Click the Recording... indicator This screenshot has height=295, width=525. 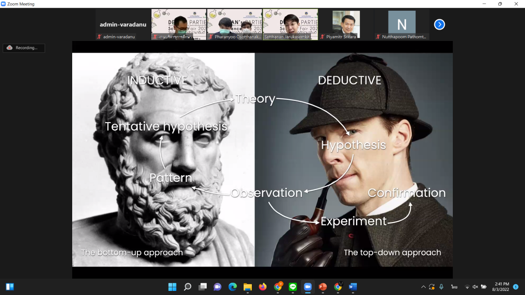(24, 48)
